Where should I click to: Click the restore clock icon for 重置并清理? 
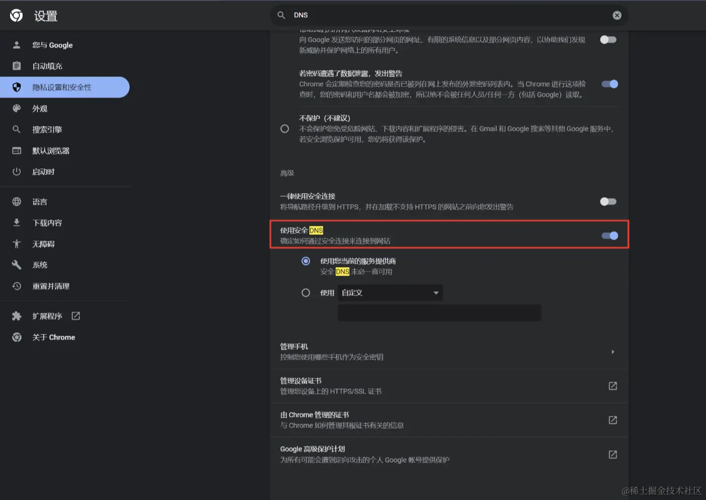tap(17, 286)
